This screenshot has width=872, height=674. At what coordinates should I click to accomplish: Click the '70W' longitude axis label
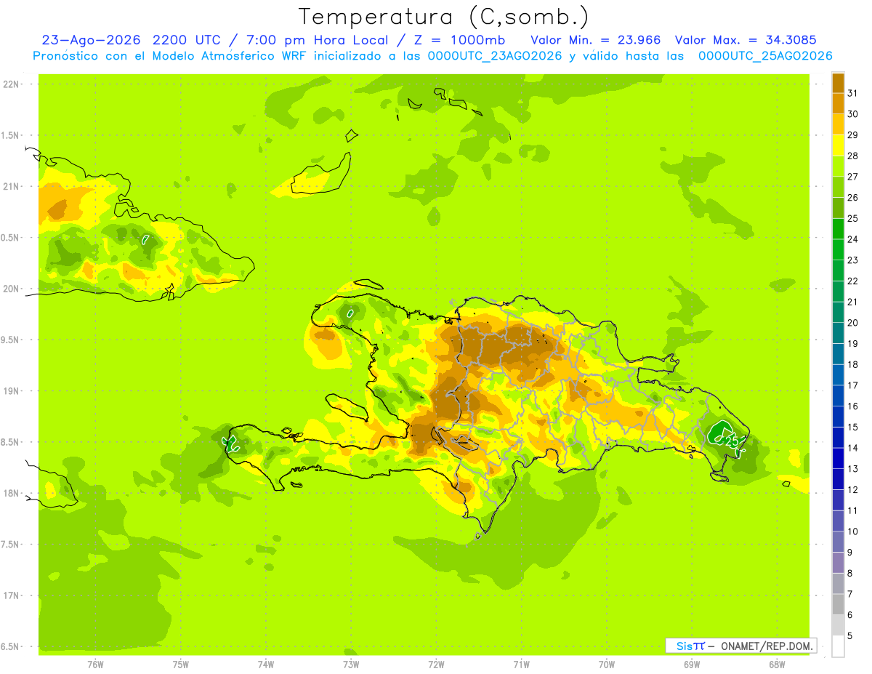point(606,664)
